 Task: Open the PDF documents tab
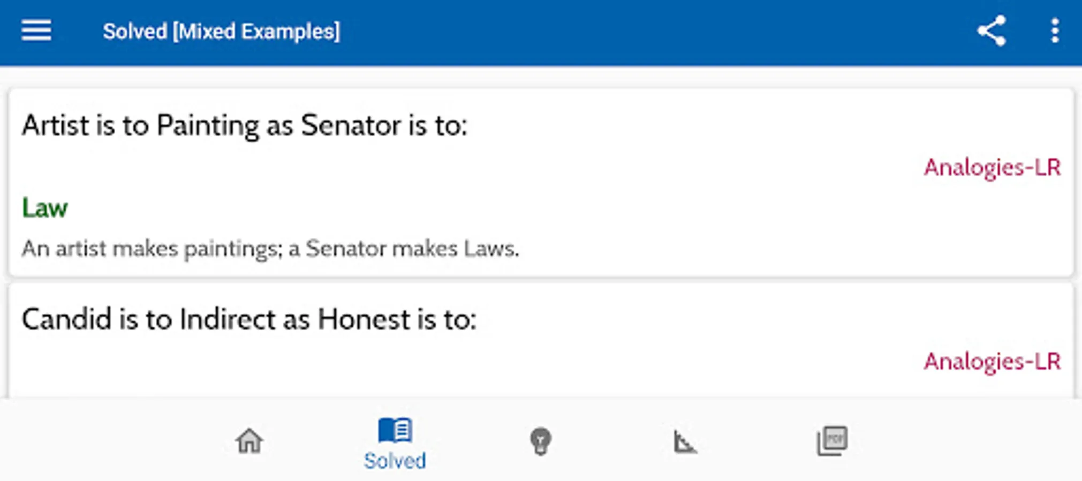tap(832, 441)
